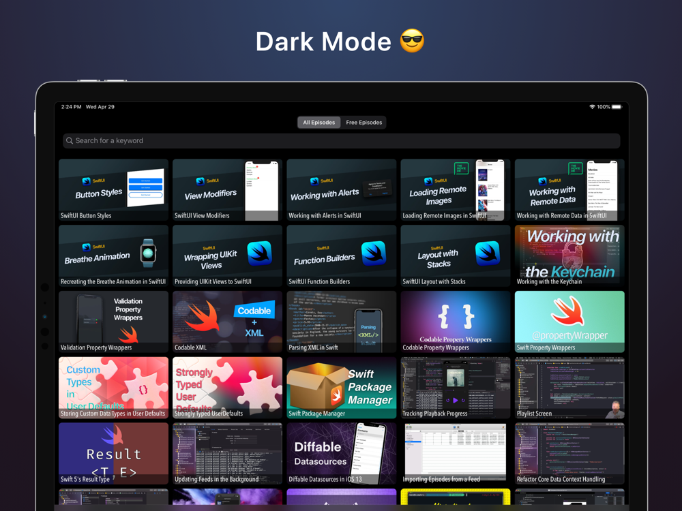This screenshot has width=682, height=511.
Task: Click the curly braces icon on Codable Property Wrappers
Action: 456,316
